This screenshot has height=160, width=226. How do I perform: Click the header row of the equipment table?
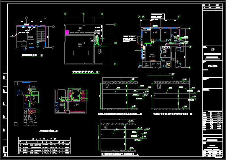(x=44, y=139)
